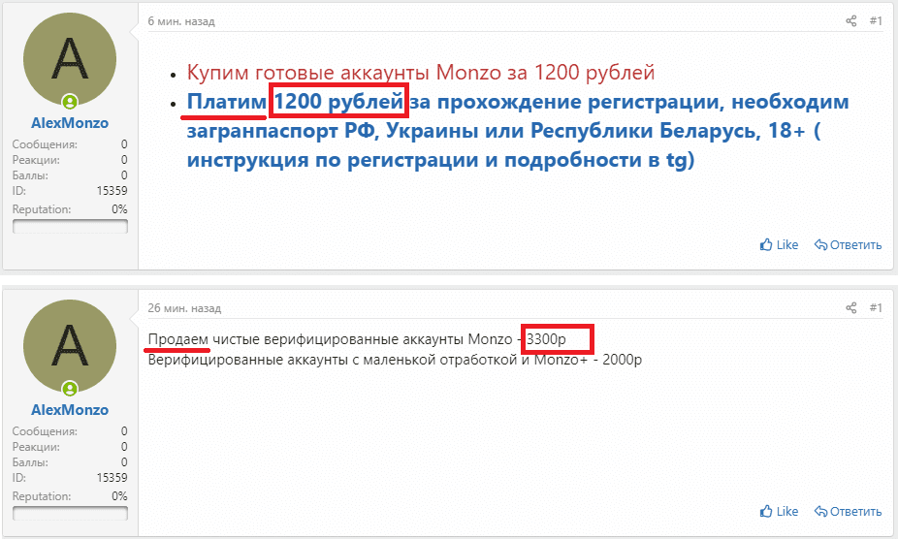Click ID value 15359 in second post
Image resolution: width=898 pixels, height=539 pixels.
click(112, 477)
